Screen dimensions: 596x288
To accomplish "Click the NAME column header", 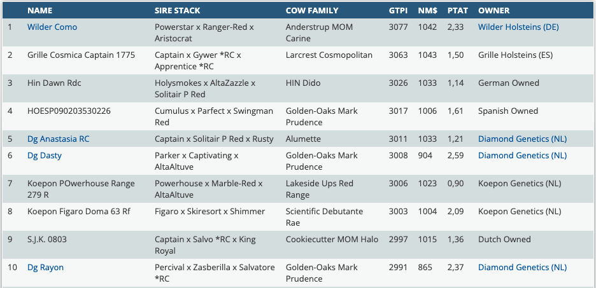I will pyautogui.click(x=39, y=11).
